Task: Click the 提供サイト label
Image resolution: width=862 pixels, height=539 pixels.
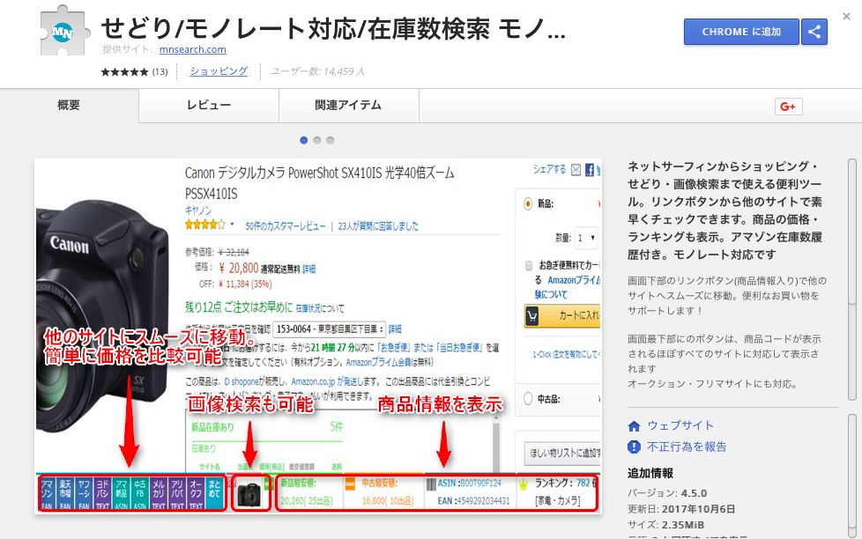Action: pos(128,49)
